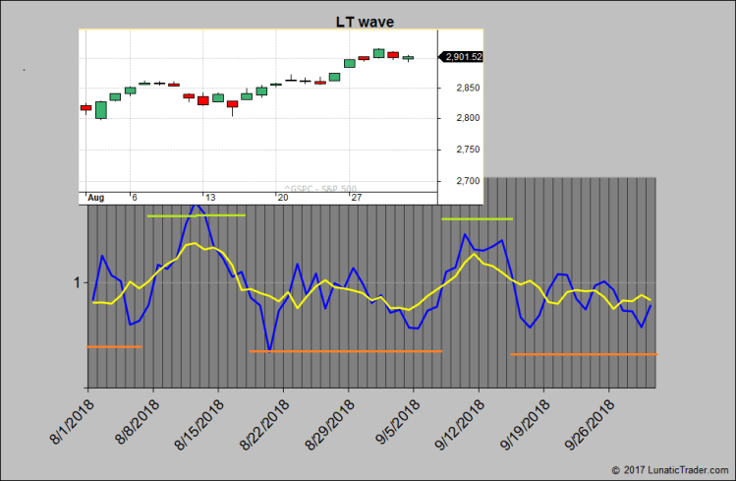Image resolution: width=736 pixels, height=481 pixels.
Task: Select the 8/8/2018 date label
Action: pyautogui.click(x=135, y=419)
